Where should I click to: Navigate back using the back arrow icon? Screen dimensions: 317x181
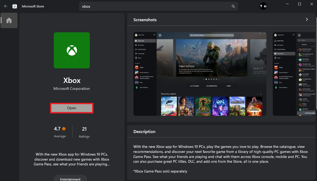[6, 6]
